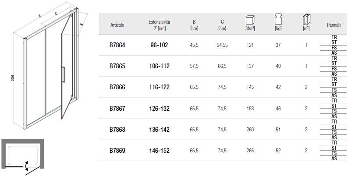This screenshot has width=348, height=176.
Task: Open article B7864
Action: 117,45
